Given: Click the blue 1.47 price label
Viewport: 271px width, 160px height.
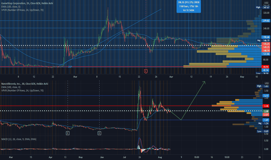Looking at the screenshot, I should (x=266, y=120).
